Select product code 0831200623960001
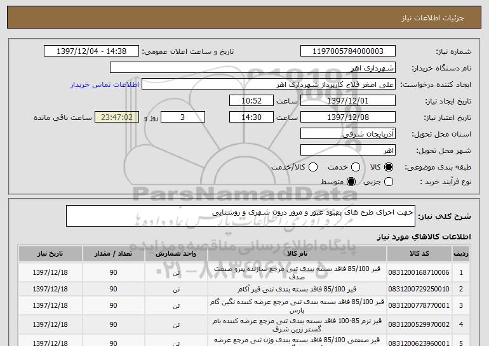The image size is (489, 346). [x=419, y=343]
